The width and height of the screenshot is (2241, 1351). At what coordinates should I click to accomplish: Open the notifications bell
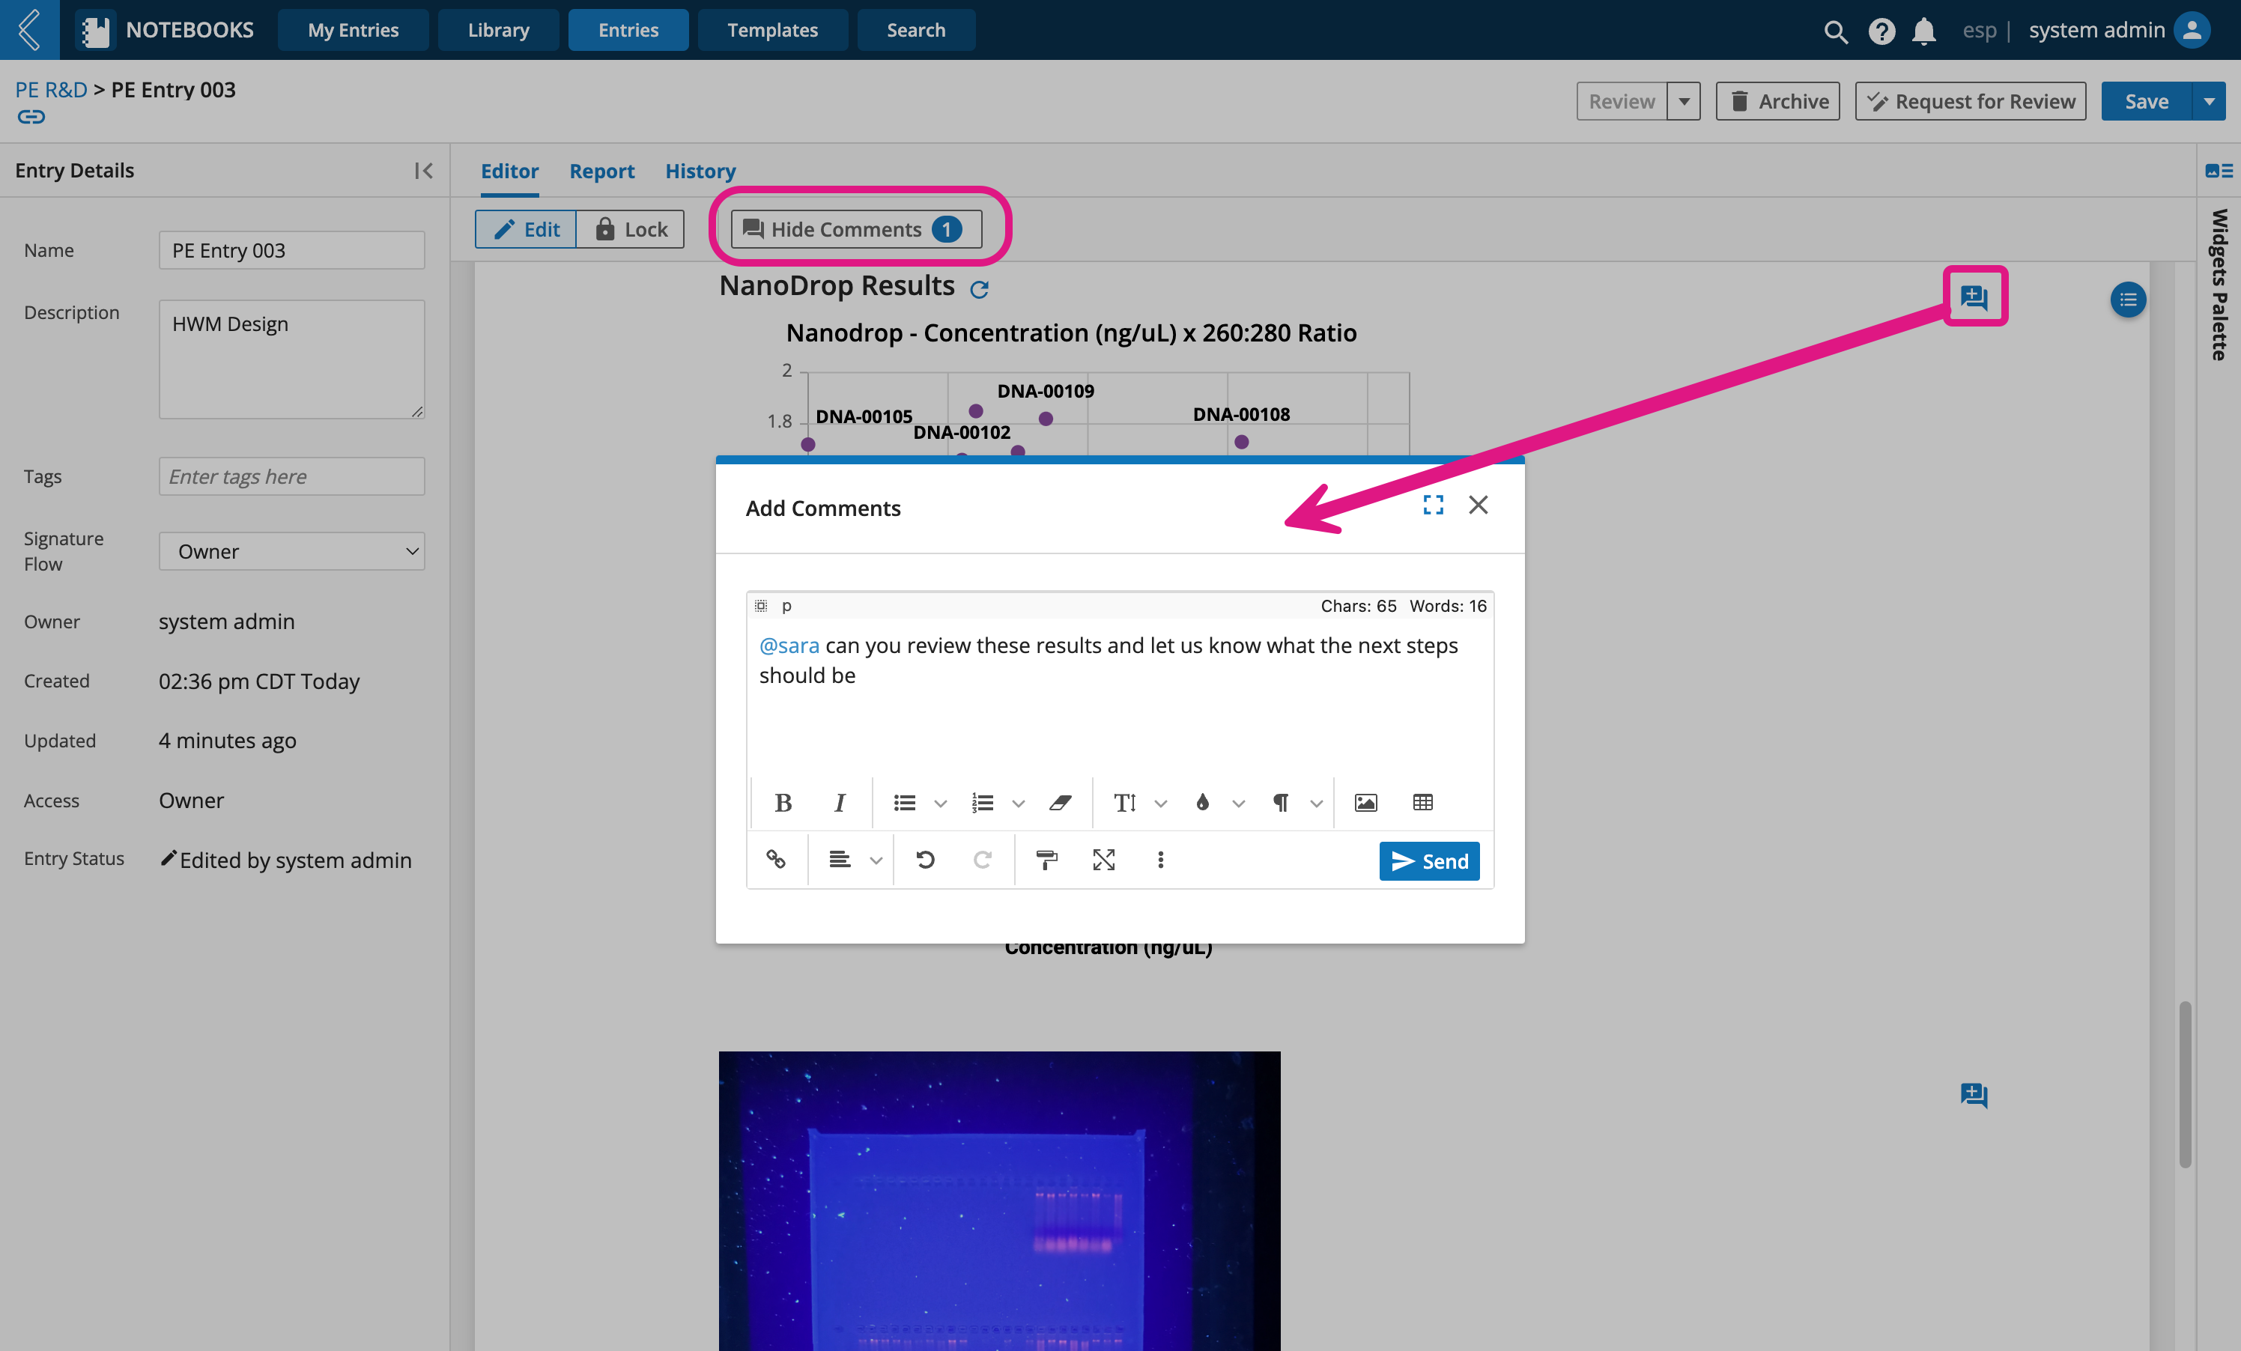pyautogui.click(x=1923, y=31)
